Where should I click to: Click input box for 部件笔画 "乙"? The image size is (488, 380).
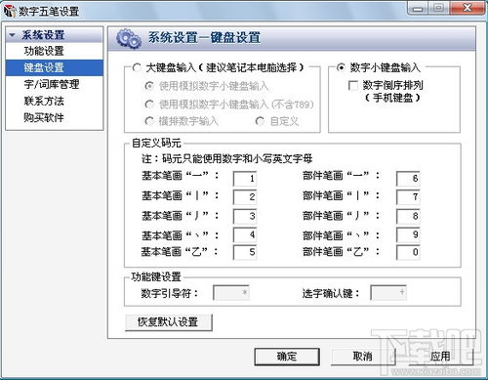point(408,252)
